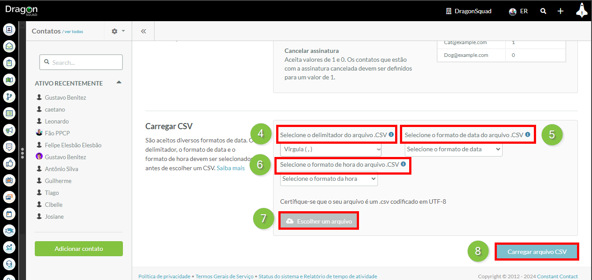The image size is (592, 280).
Task: Click the 'Escolher um arquivo' button
Action: [x=318, y=221]
